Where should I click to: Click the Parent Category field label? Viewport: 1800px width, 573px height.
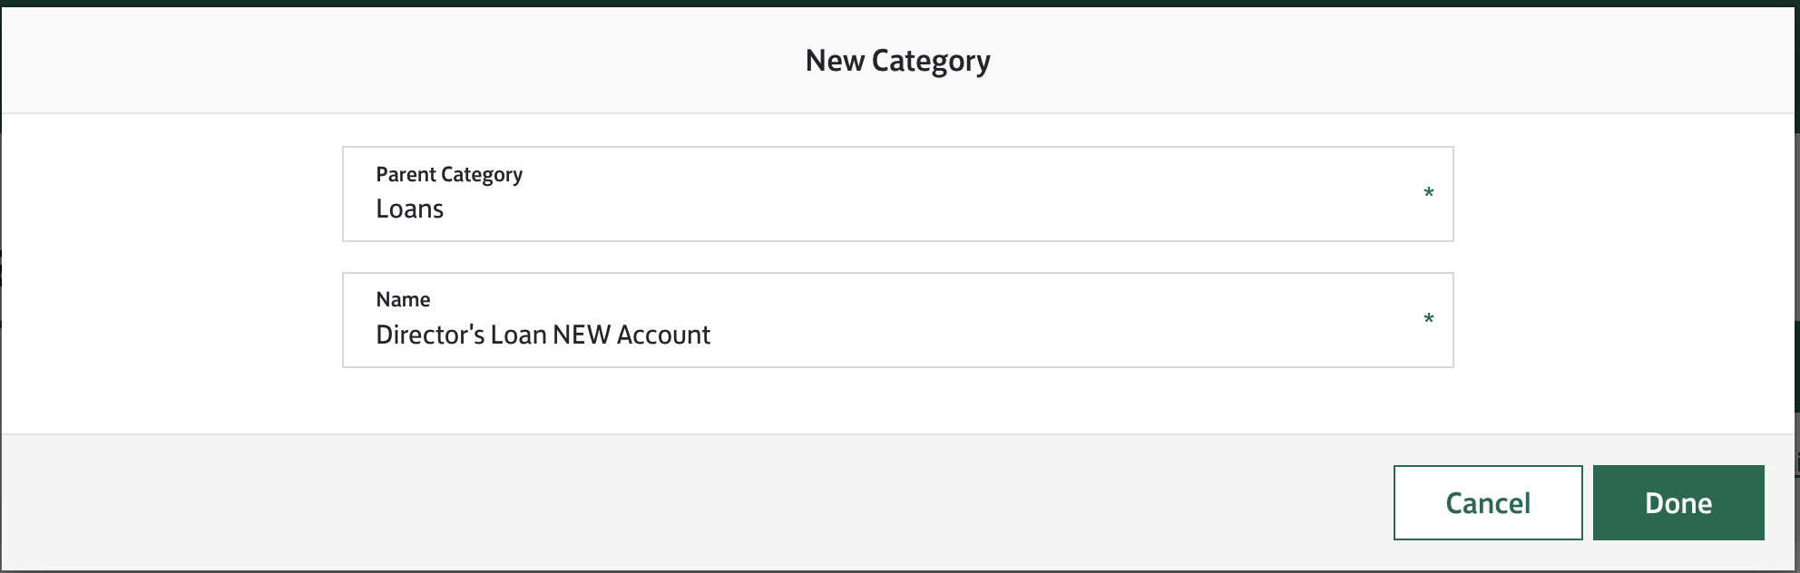pyautogui.click(x=449, y=174)
